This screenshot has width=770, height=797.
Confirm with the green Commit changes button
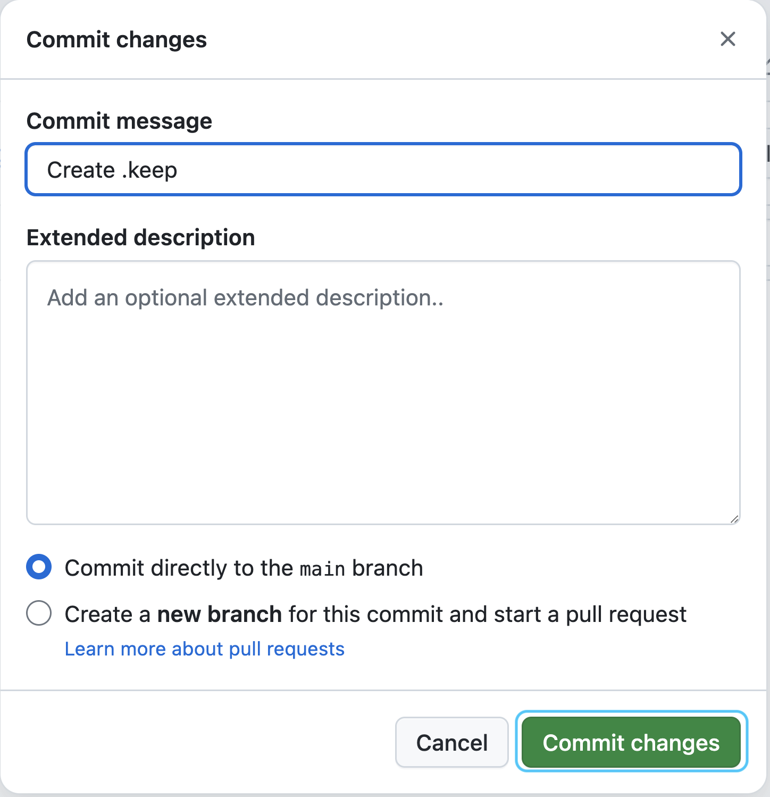631,742
